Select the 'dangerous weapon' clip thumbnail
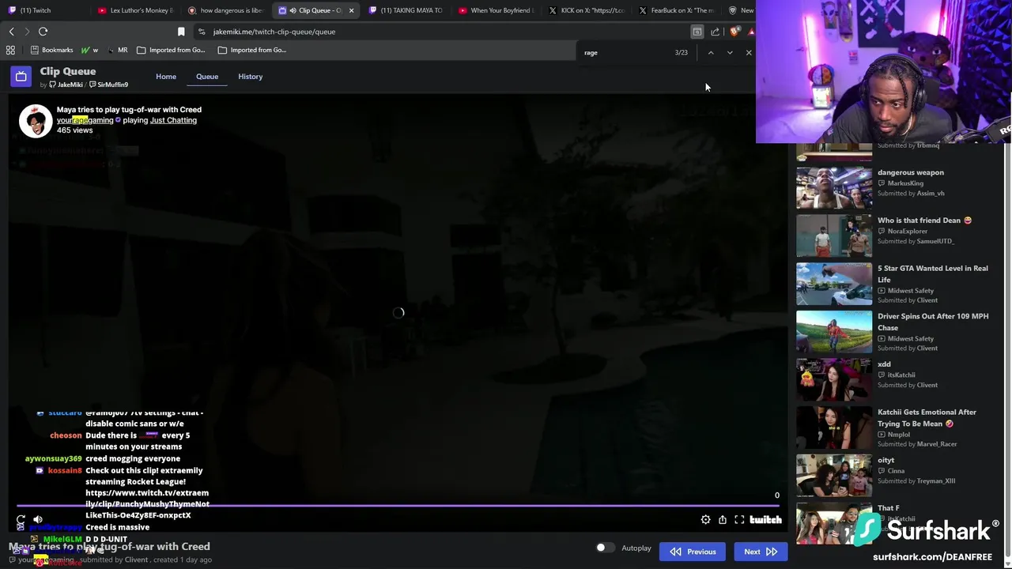Screen dimensions: 1012x569 pos(834,187)
